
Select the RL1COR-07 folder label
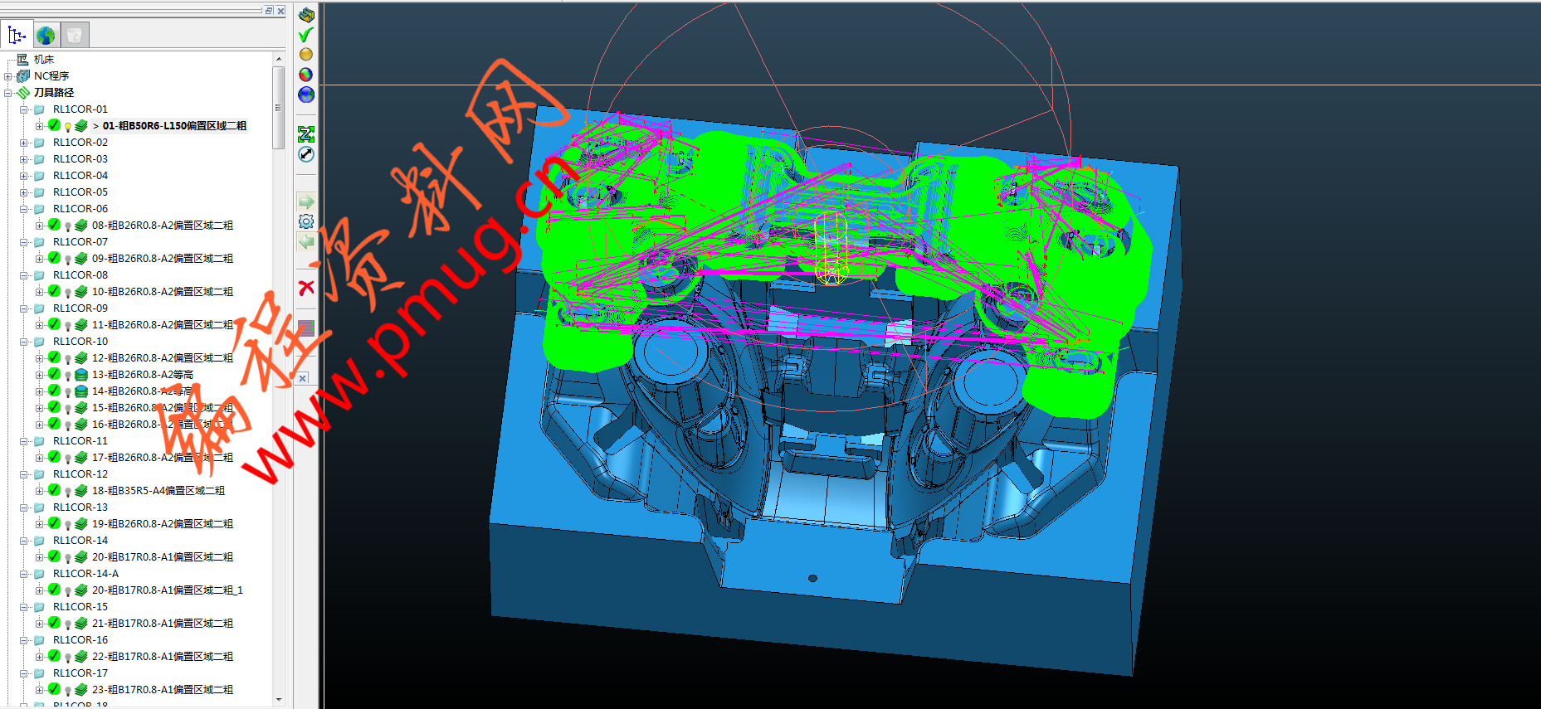(80, 242)
